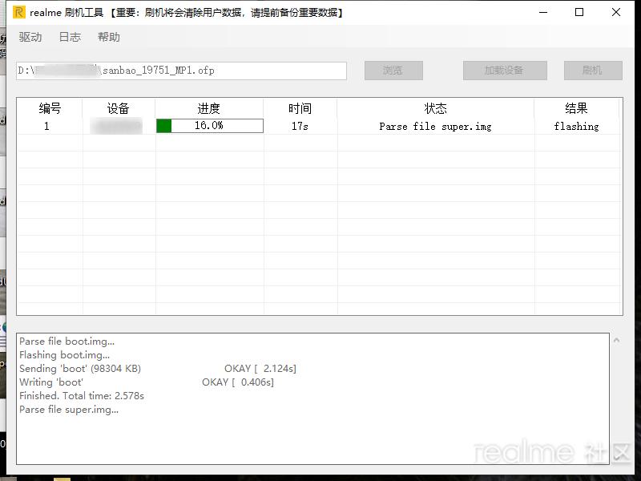Click the 进度 column header

pos(209,108)
